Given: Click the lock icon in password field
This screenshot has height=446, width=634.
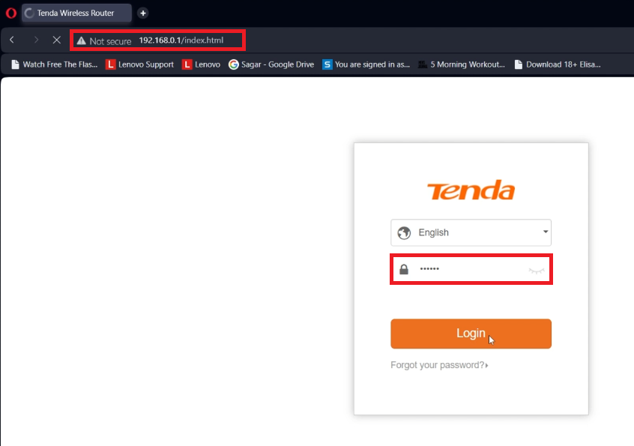Looking at the screenshot, I should pyautogui.click(x=404, y=269).
